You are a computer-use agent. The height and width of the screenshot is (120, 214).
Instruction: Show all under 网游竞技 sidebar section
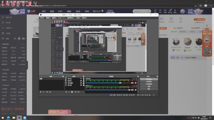(x=23, y=44)
